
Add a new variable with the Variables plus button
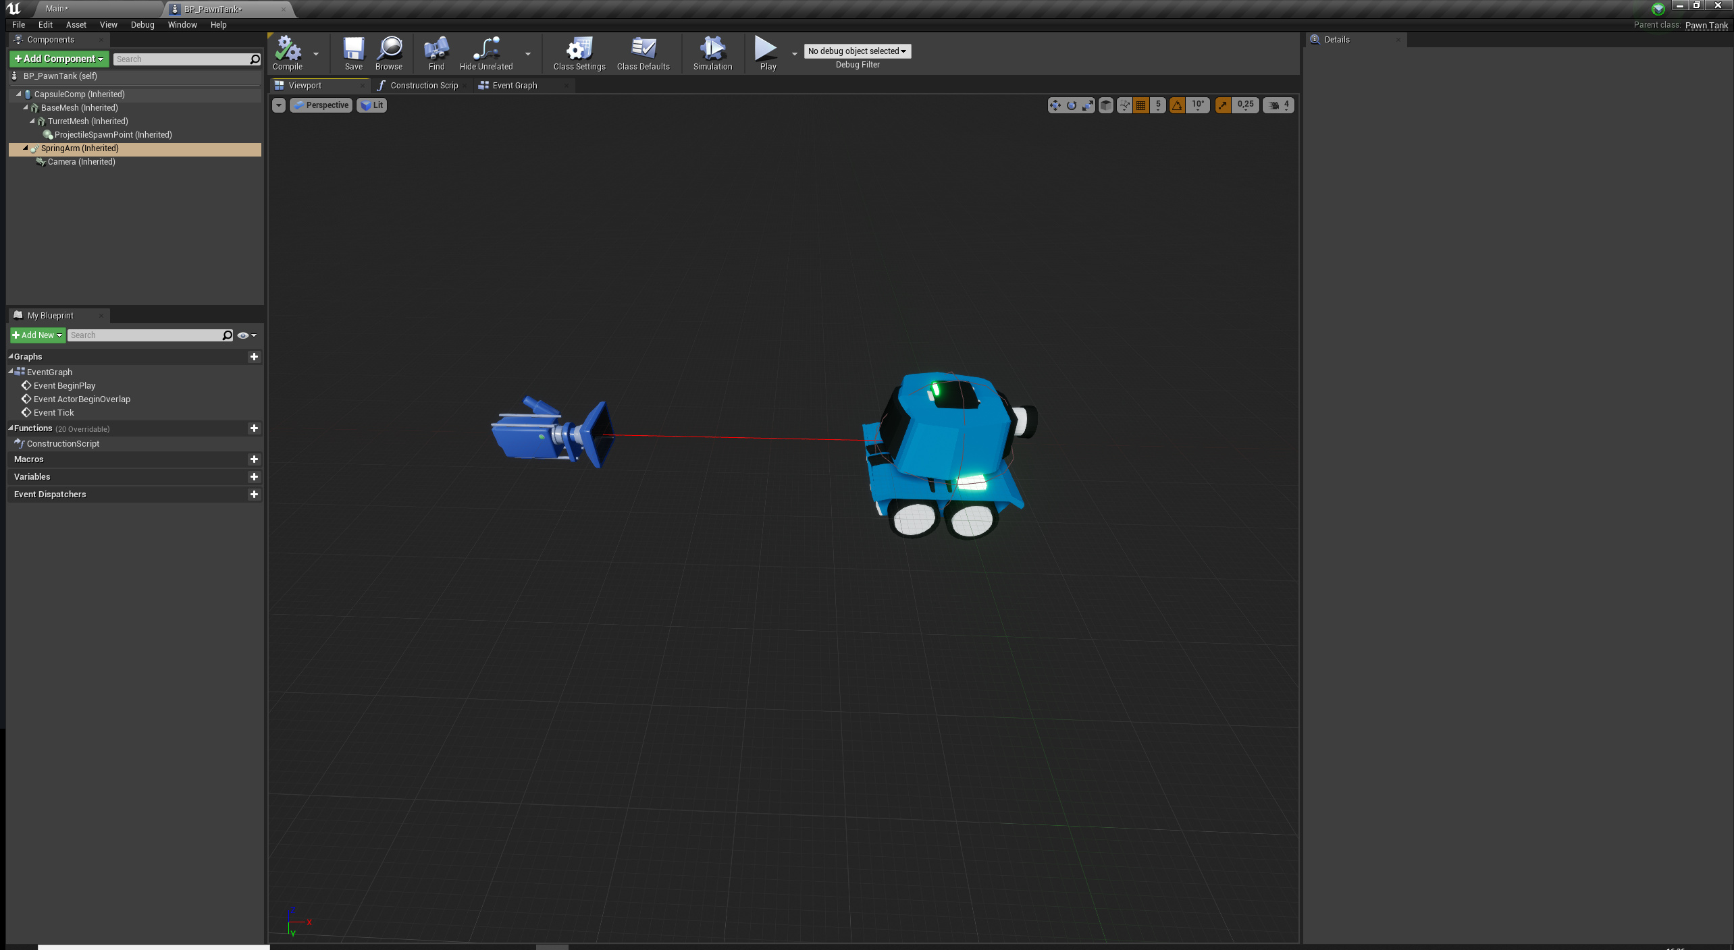(x=254, y=476)
